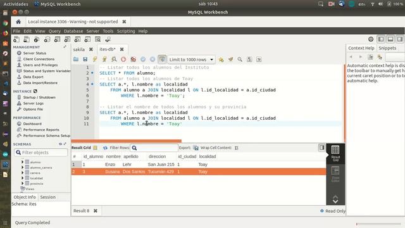405x228 pixels.
Task: Open SQL script file from main toolbar
Action: tap(27, 39)
